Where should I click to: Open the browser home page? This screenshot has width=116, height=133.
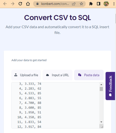28,4
